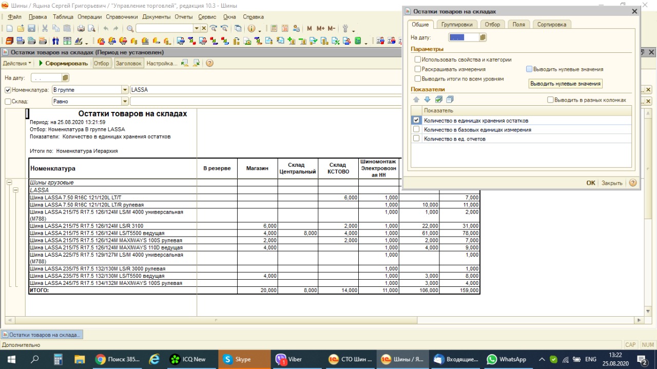The width and height of the screenshot is (657, 369).
Task: Click the Print icon in the toolbar
Action: pyautogui.click(x=81, y=29)
